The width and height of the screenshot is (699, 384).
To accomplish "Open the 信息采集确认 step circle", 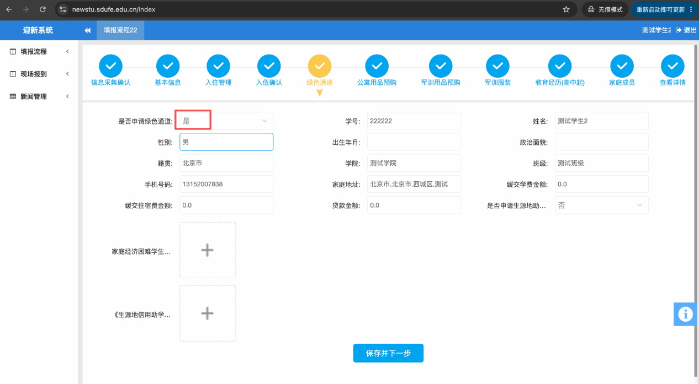I will [110, 66].
